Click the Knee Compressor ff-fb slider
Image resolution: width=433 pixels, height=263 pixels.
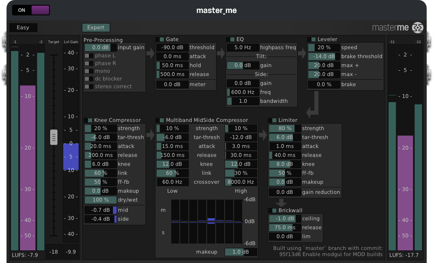click(x=101, y=182)
